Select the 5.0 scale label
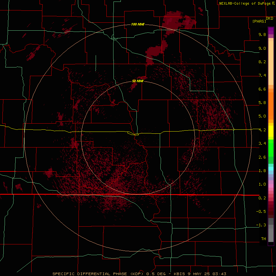The height and width of the screenshot is (276, 276). click(x=262, y=116)
